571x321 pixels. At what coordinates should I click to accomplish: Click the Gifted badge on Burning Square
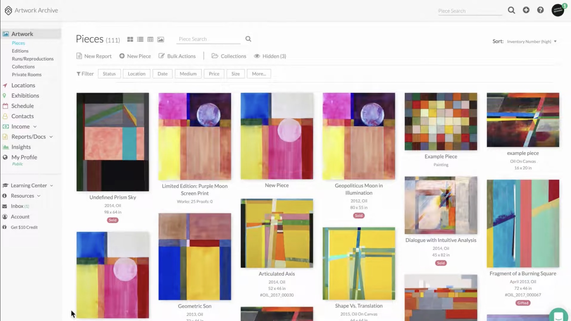(523, 303)
